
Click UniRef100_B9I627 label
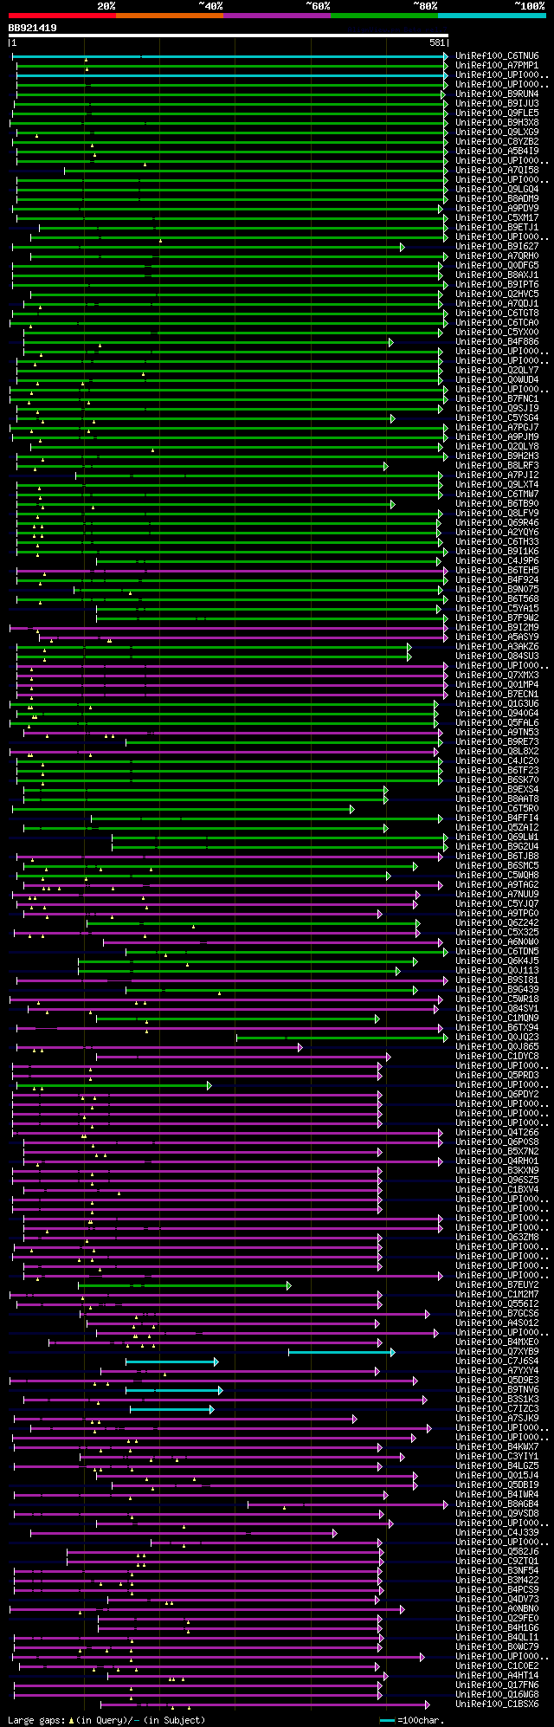click(497, 247)
